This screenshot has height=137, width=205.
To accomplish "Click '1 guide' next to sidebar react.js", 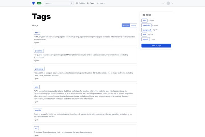I will [153, 39].
